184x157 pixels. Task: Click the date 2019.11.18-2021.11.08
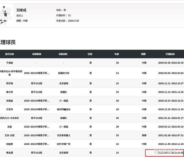point(171,92)
